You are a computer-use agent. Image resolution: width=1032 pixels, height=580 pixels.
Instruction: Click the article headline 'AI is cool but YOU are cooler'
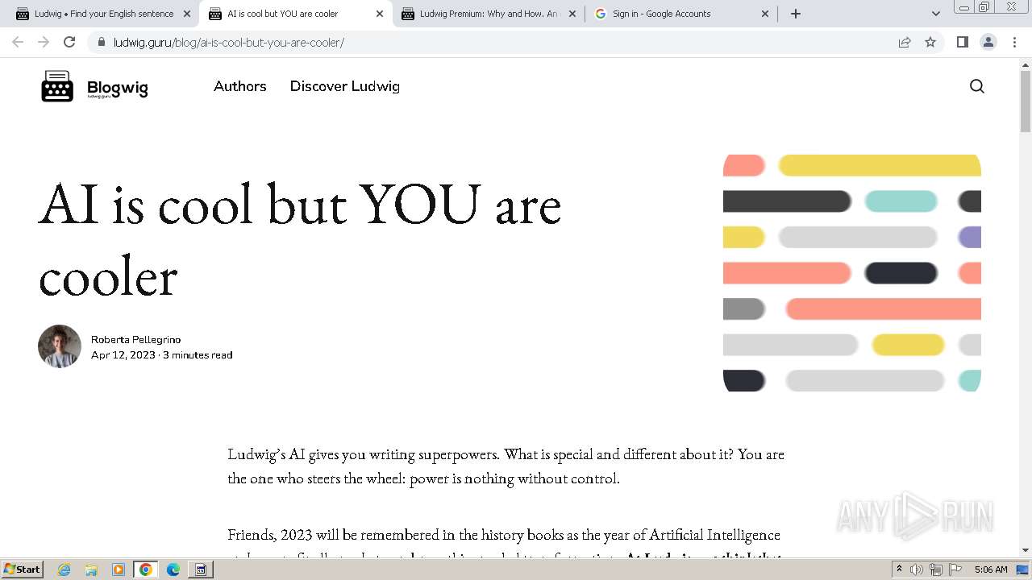coord(300,239)
